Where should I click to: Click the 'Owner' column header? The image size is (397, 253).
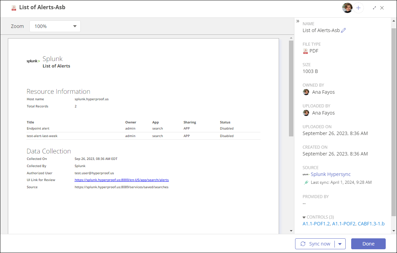pyautogui.click(x=131, y=122)
